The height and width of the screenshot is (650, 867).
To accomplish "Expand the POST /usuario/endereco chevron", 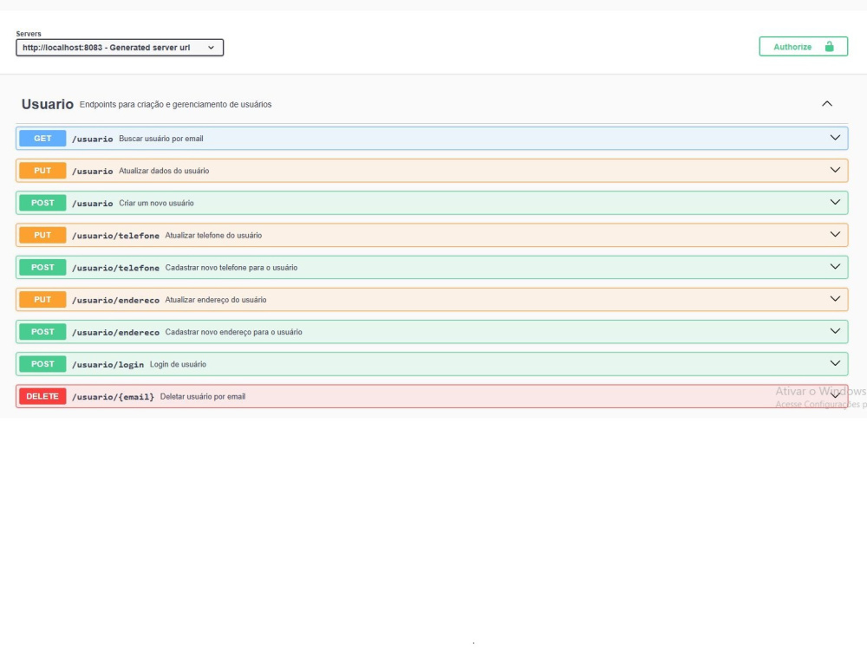I will [835, 332].
